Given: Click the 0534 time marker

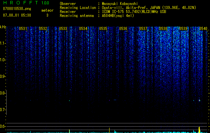Looking at the screenshot, I should [x=83, y=29].
